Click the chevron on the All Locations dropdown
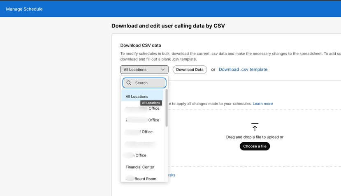 point(163,70)
